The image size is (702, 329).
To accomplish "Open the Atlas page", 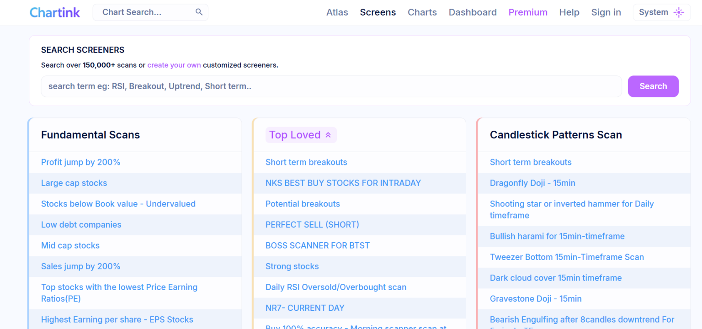I will point(337,12).
